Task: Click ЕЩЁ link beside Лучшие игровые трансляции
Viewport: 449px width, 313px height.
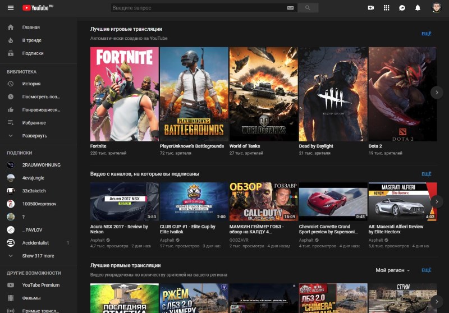Action: coord(426,34)
